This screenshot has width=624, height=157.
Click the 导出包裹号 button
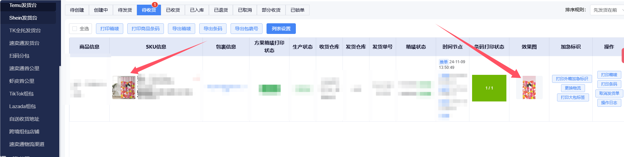(x=247, y=29)
